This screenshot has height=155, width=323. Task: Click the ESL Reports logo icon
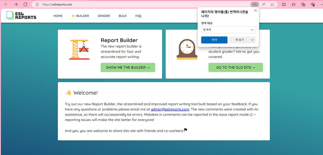click(x=10, y=15)
